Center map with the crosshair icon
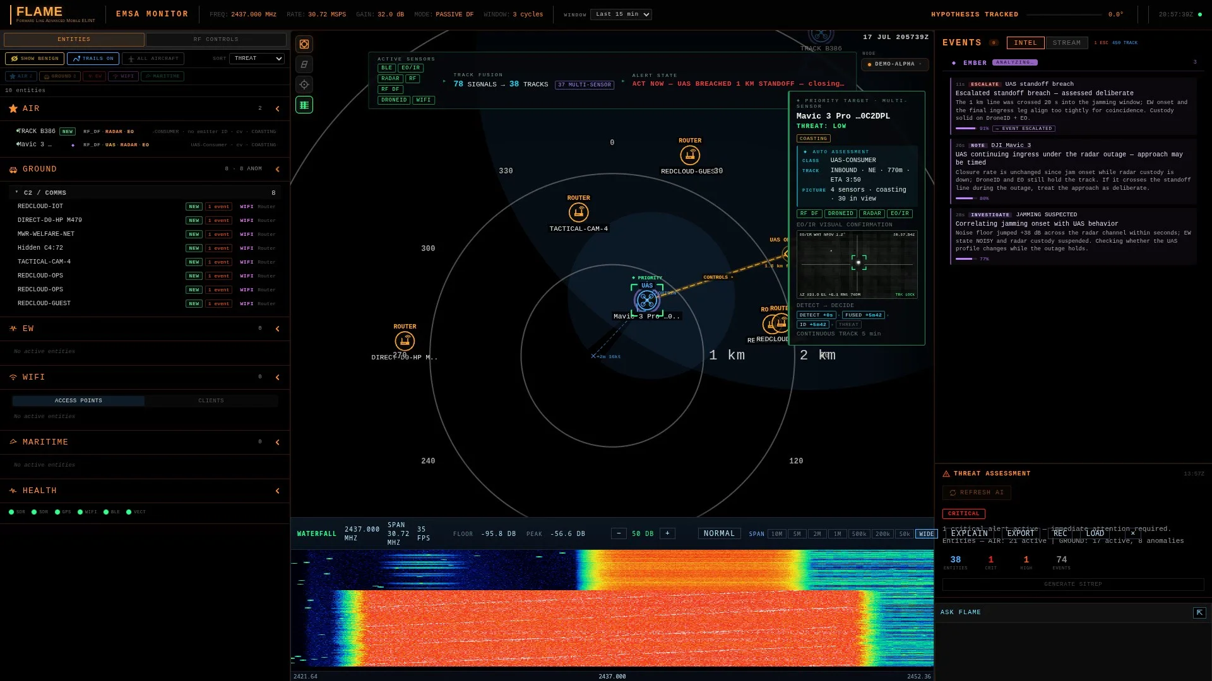The image size is (1212, 681). tap(304, 84)
